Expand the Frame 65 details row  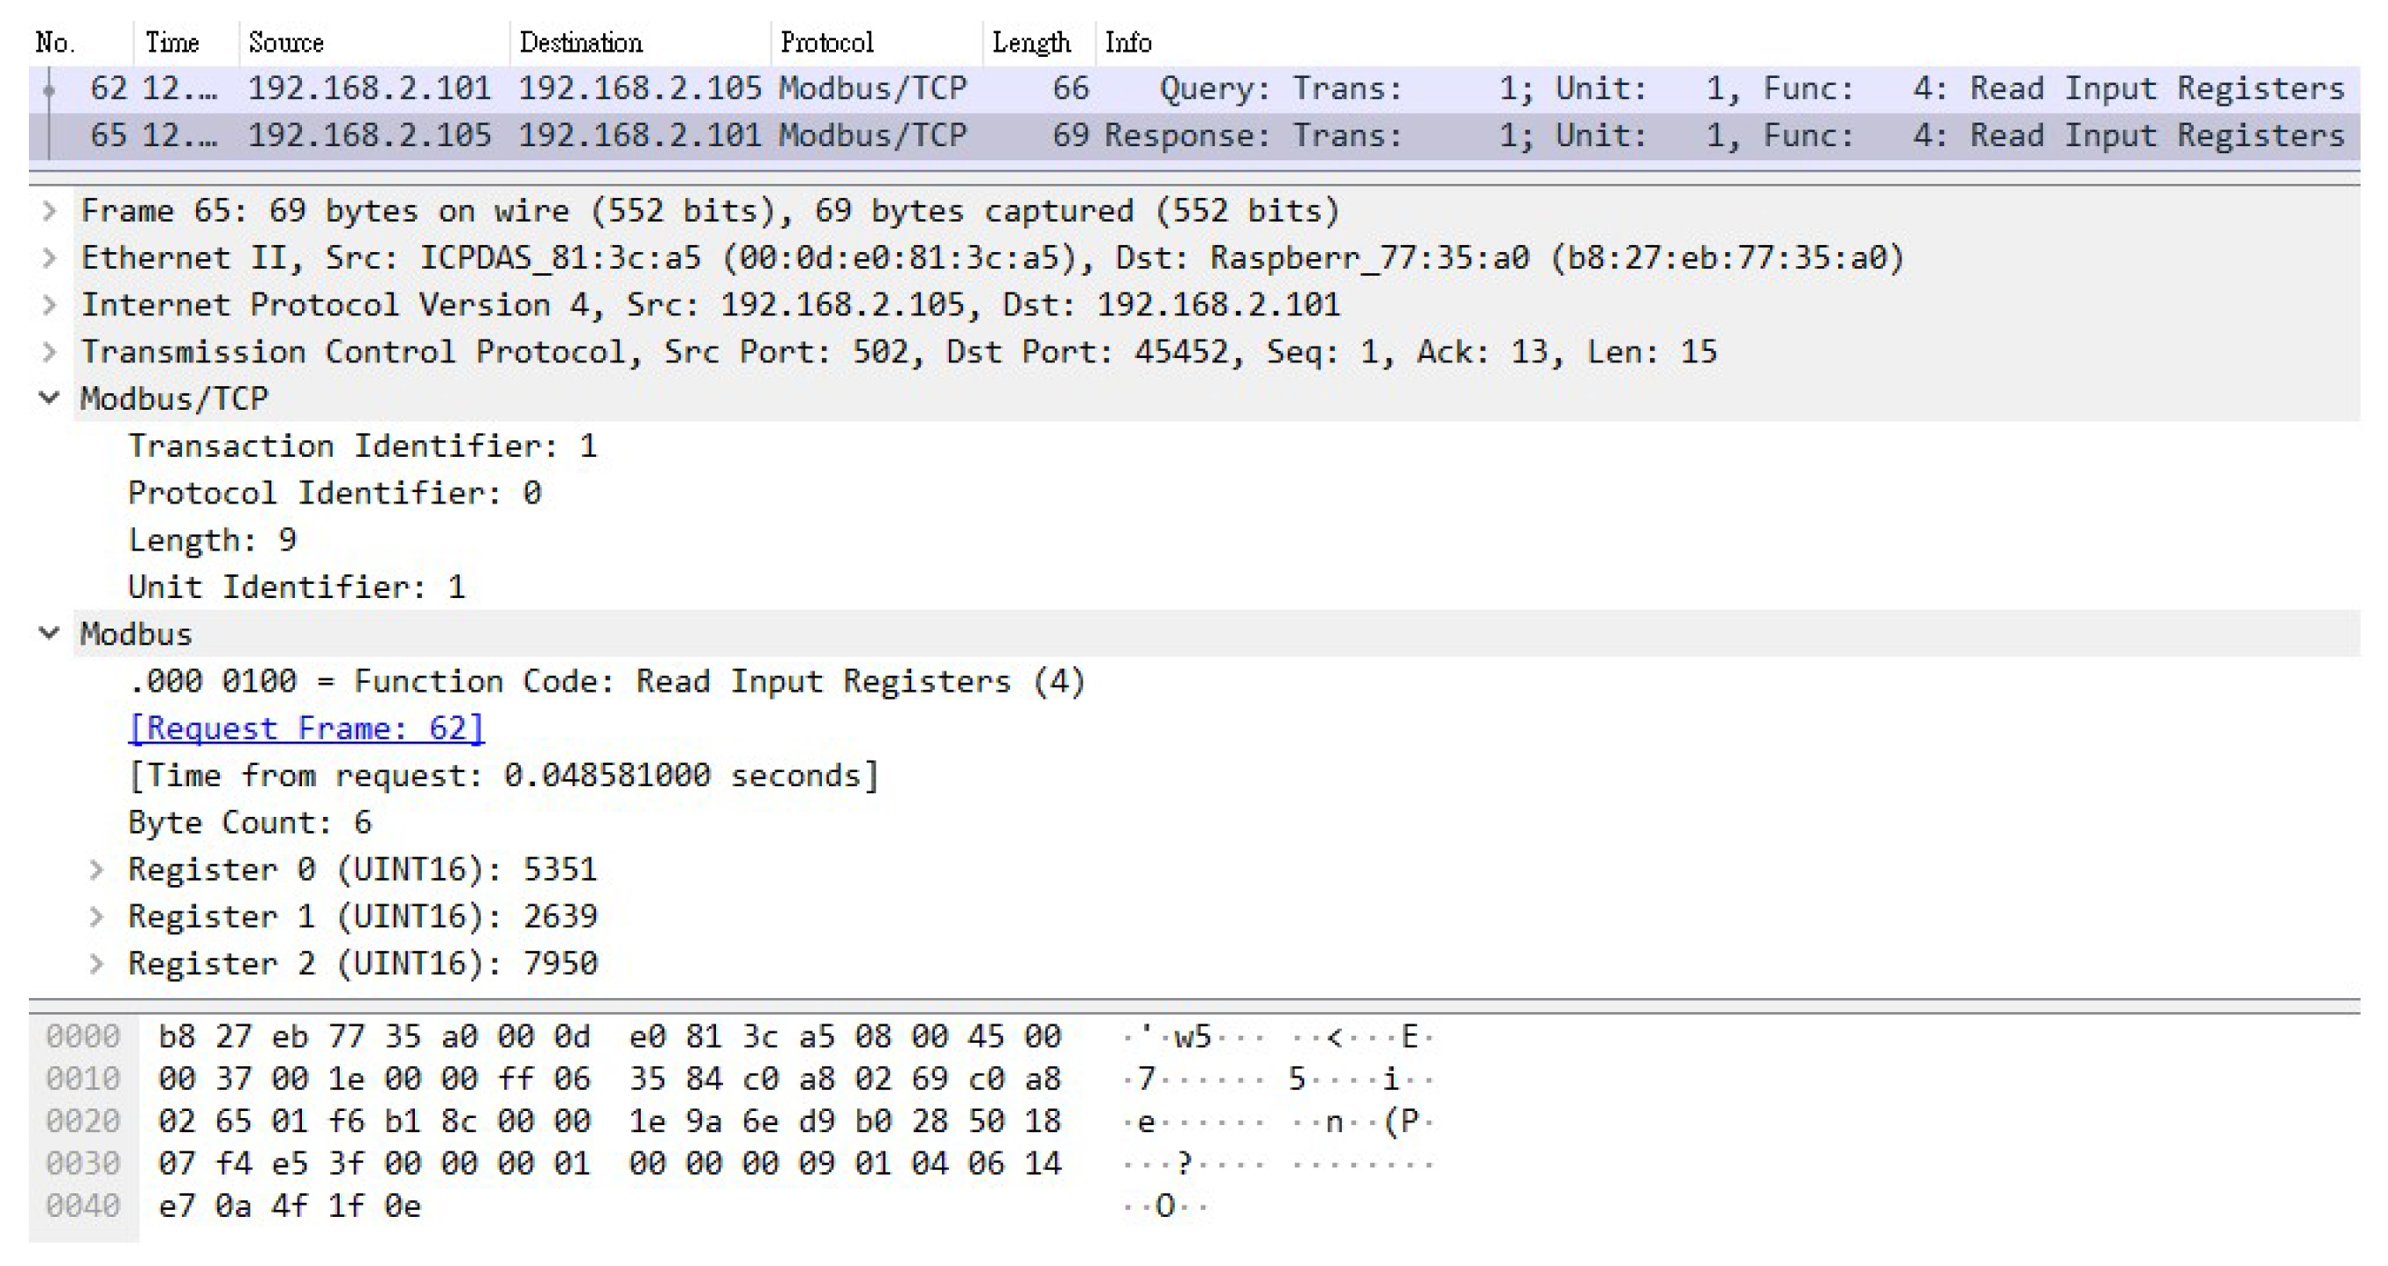point(49,212)
